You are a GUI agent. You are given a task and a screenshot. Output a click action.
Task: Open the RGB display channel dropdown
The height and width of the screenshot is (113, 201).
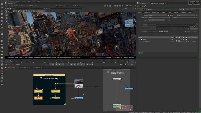tap(23, 6)
